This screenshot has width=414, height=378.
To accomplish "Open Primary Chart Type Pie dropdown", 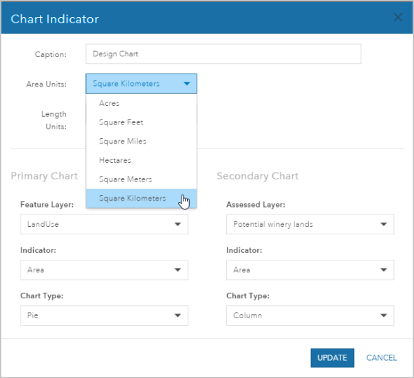I will 103,315.
